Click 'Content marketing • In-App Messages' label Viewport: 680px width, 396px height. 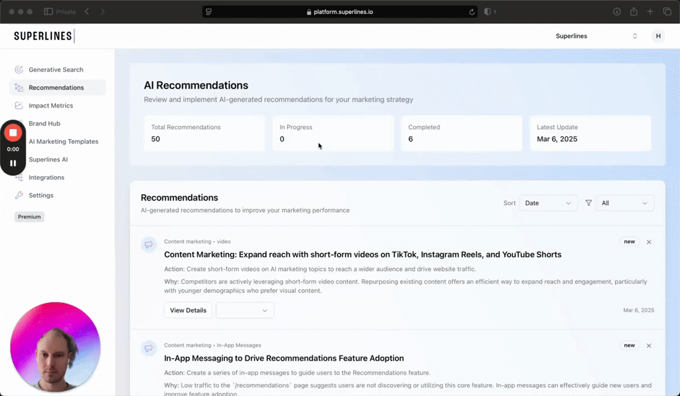coord(212,346)
